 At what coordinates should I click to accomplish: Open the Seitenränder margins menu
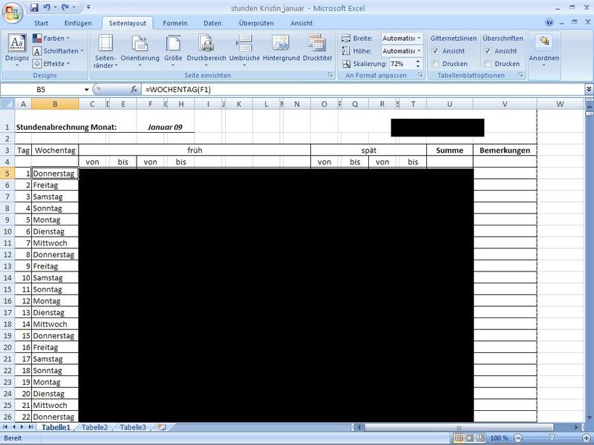coord(105,51)
